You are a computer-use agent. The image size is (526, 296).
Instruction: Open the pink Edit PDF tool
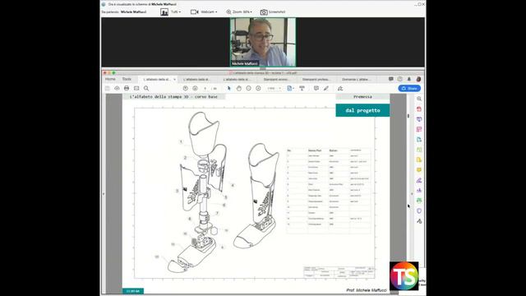coord(419,129)
